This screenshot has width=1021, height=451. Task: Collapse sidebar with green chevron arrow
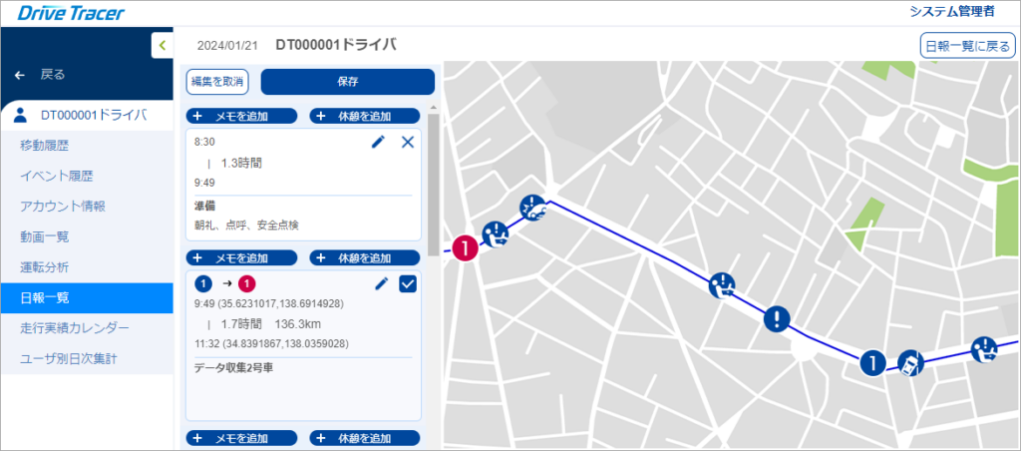163,46
